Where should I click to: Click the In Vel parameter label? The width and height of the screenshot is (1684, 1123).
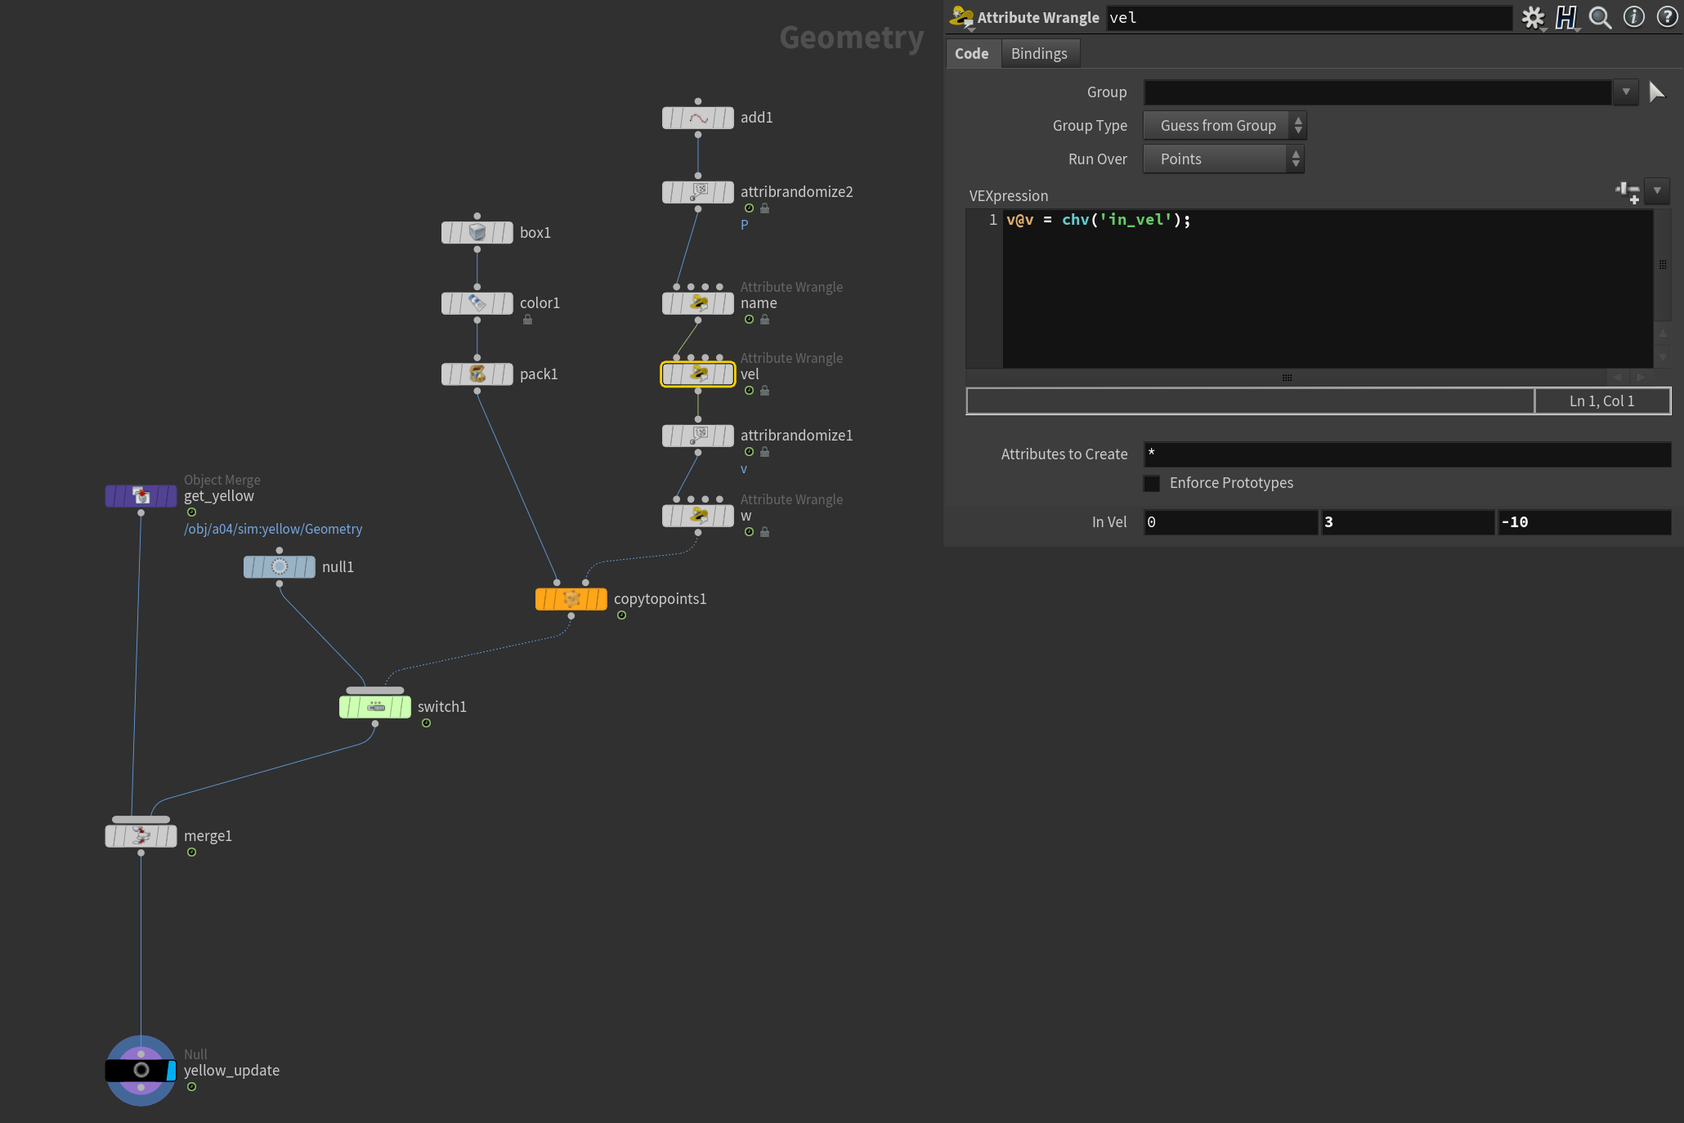click(x=1109, y=522)
